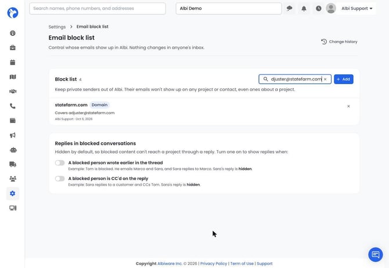Open the calendar icon in sidebar
The image size is (389, 268).
click(13, 62)
